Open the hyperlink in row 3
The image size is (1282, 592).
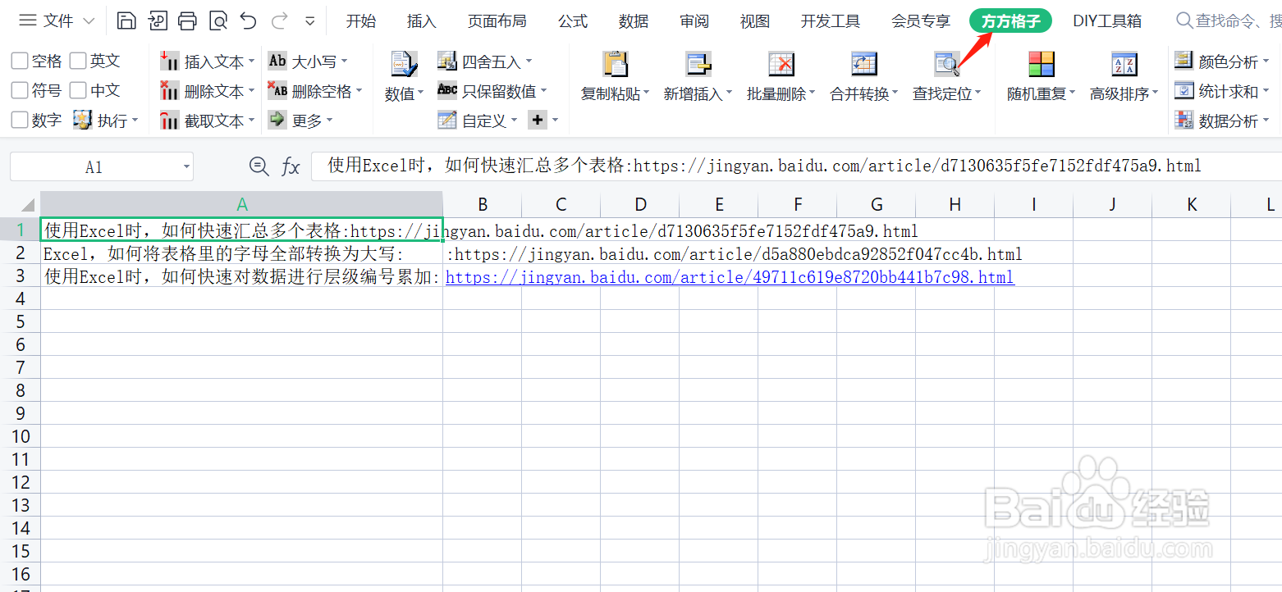click(x=730, y=277)
